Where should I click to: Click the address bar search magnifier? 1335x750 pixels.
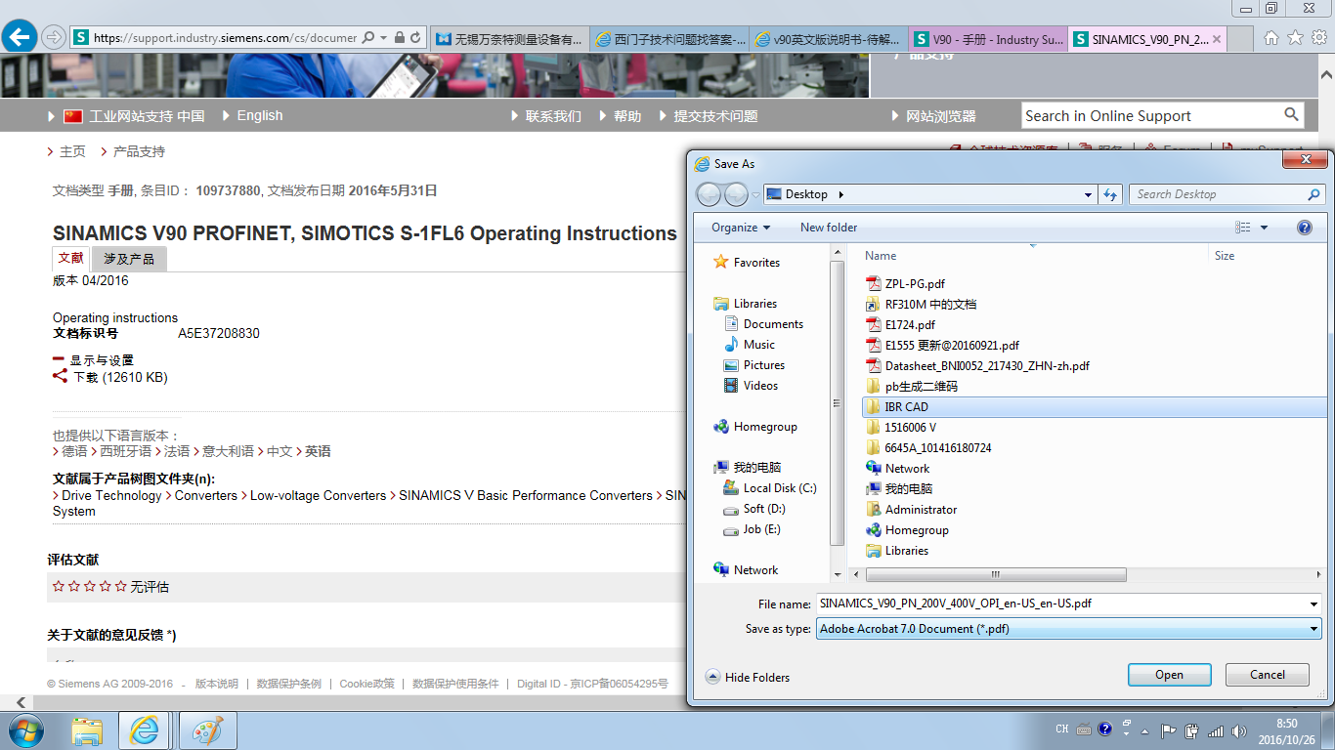368,37
